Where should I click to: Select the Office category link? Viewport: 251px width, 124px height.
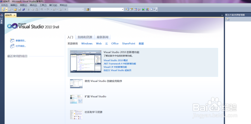pos(115,44)
